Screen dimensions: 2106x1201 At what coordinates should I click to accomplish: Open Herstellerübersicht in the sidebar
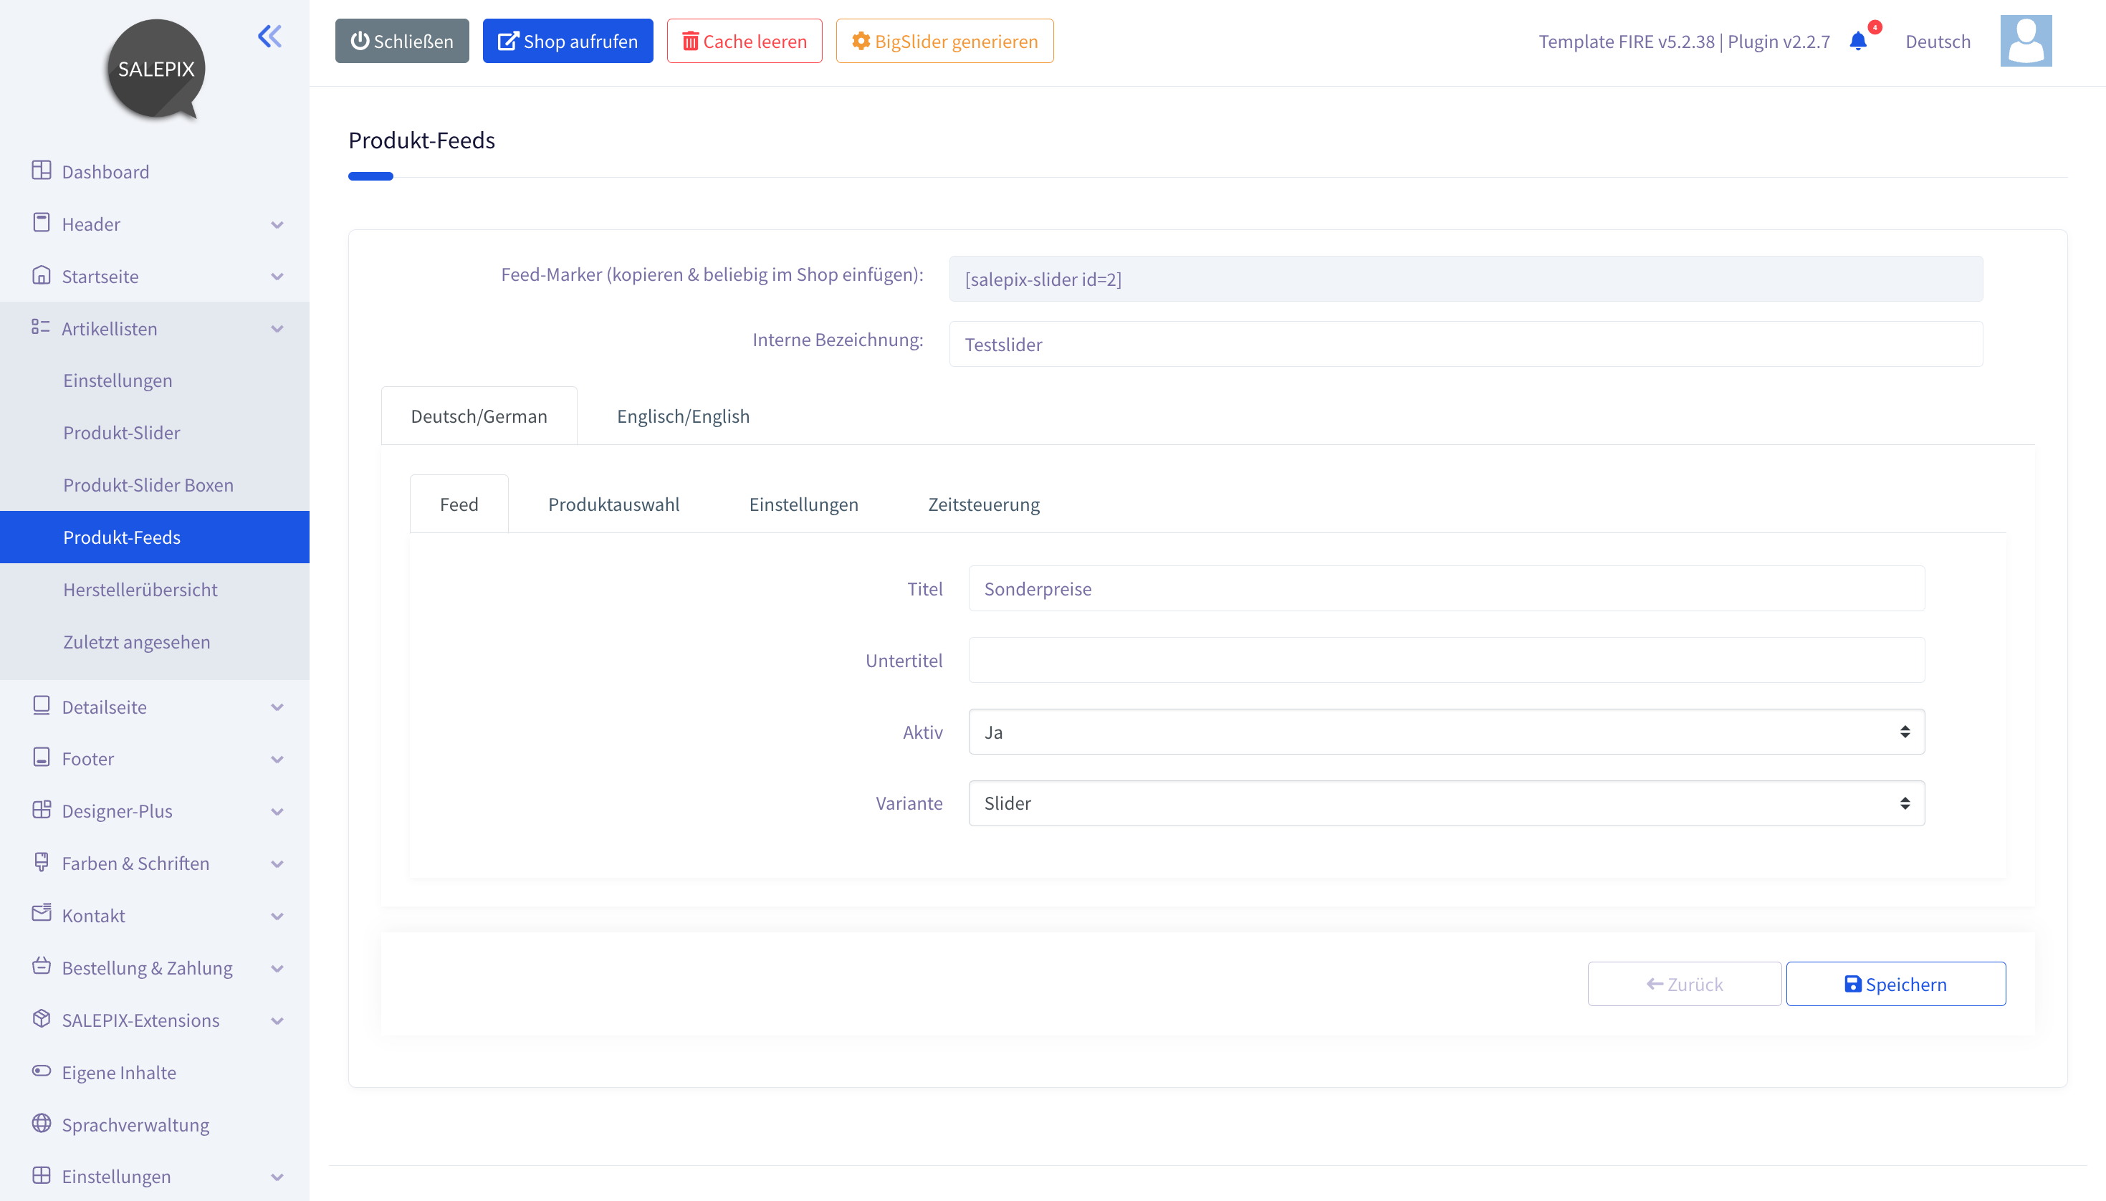point(140,589)
